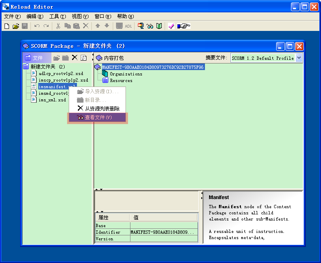This screenshot has width=321, height=263.
Task: Click the Version attribute value cell
Action: 164,239
